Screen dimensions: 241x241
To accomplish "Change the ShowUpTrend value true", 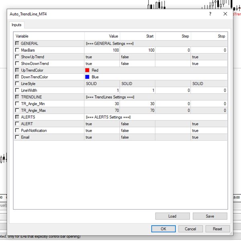I will [x=102, y=57].
